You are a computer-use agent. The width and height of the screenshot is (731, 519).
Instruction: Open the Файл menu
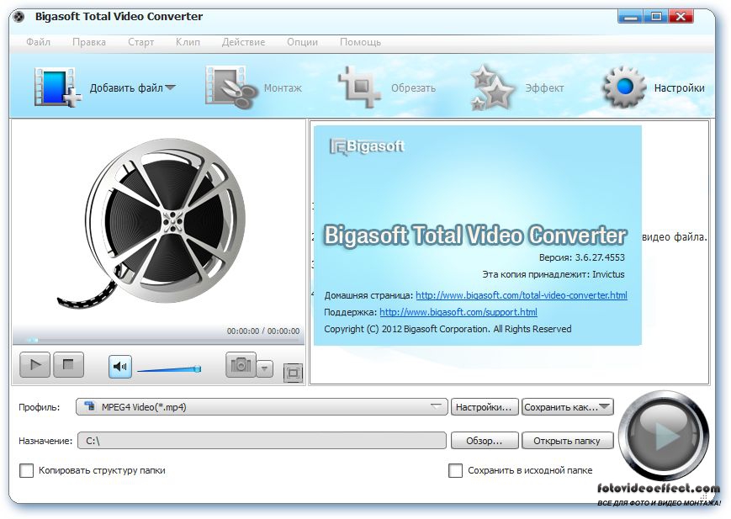click(38, 42)
